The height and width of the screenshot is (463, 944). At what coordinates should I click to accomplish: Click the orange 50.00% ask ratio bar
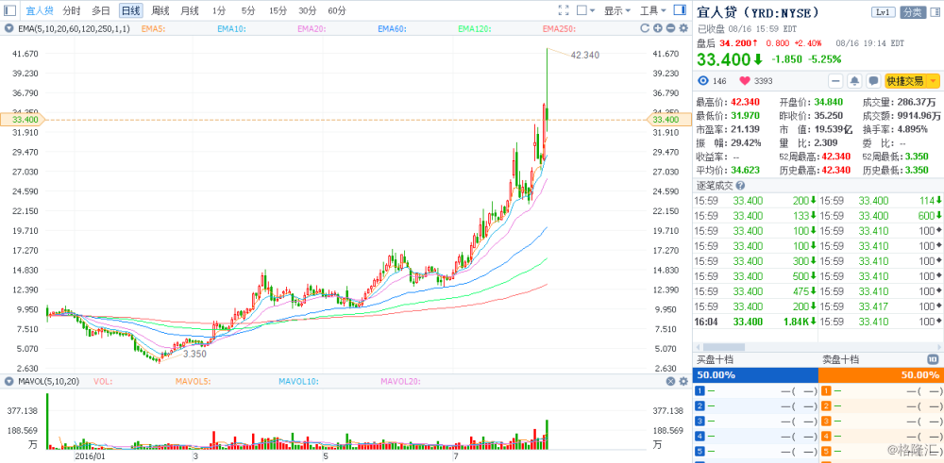coord(882,374)
